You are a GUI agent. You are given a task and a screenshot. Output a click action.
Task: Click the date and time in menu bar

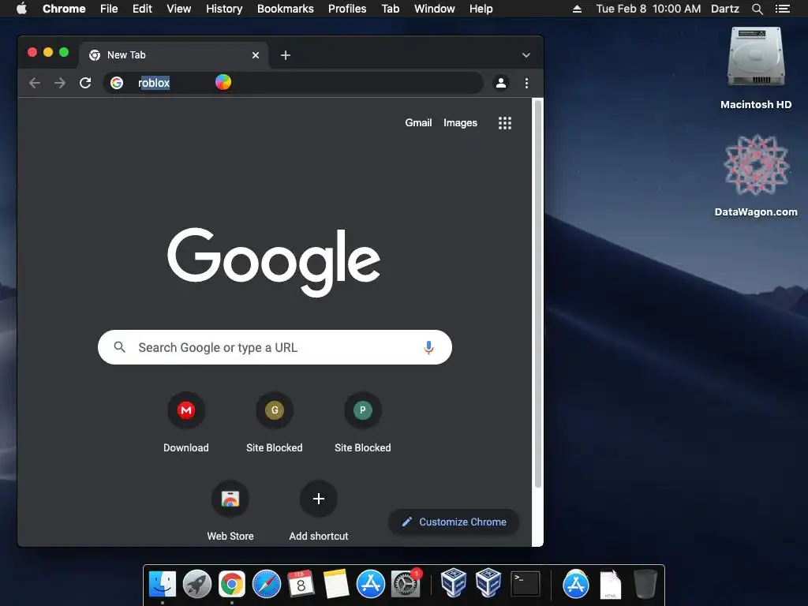coord(649,9)
